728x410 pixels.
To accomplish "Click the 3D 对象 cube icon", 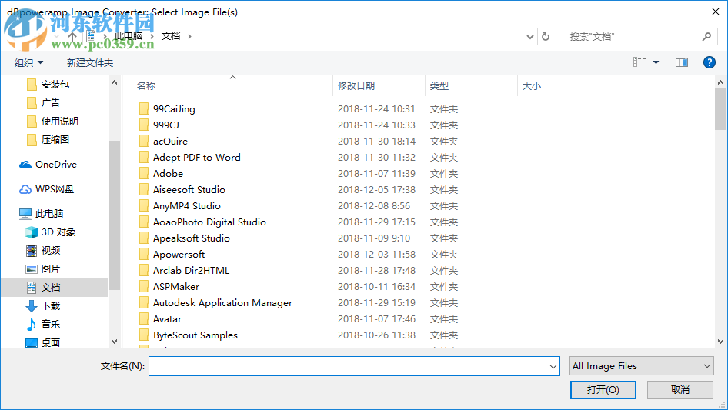I will click(32, 232).
